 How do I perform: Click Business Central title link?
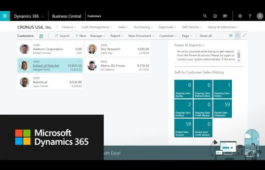point(67,16)
